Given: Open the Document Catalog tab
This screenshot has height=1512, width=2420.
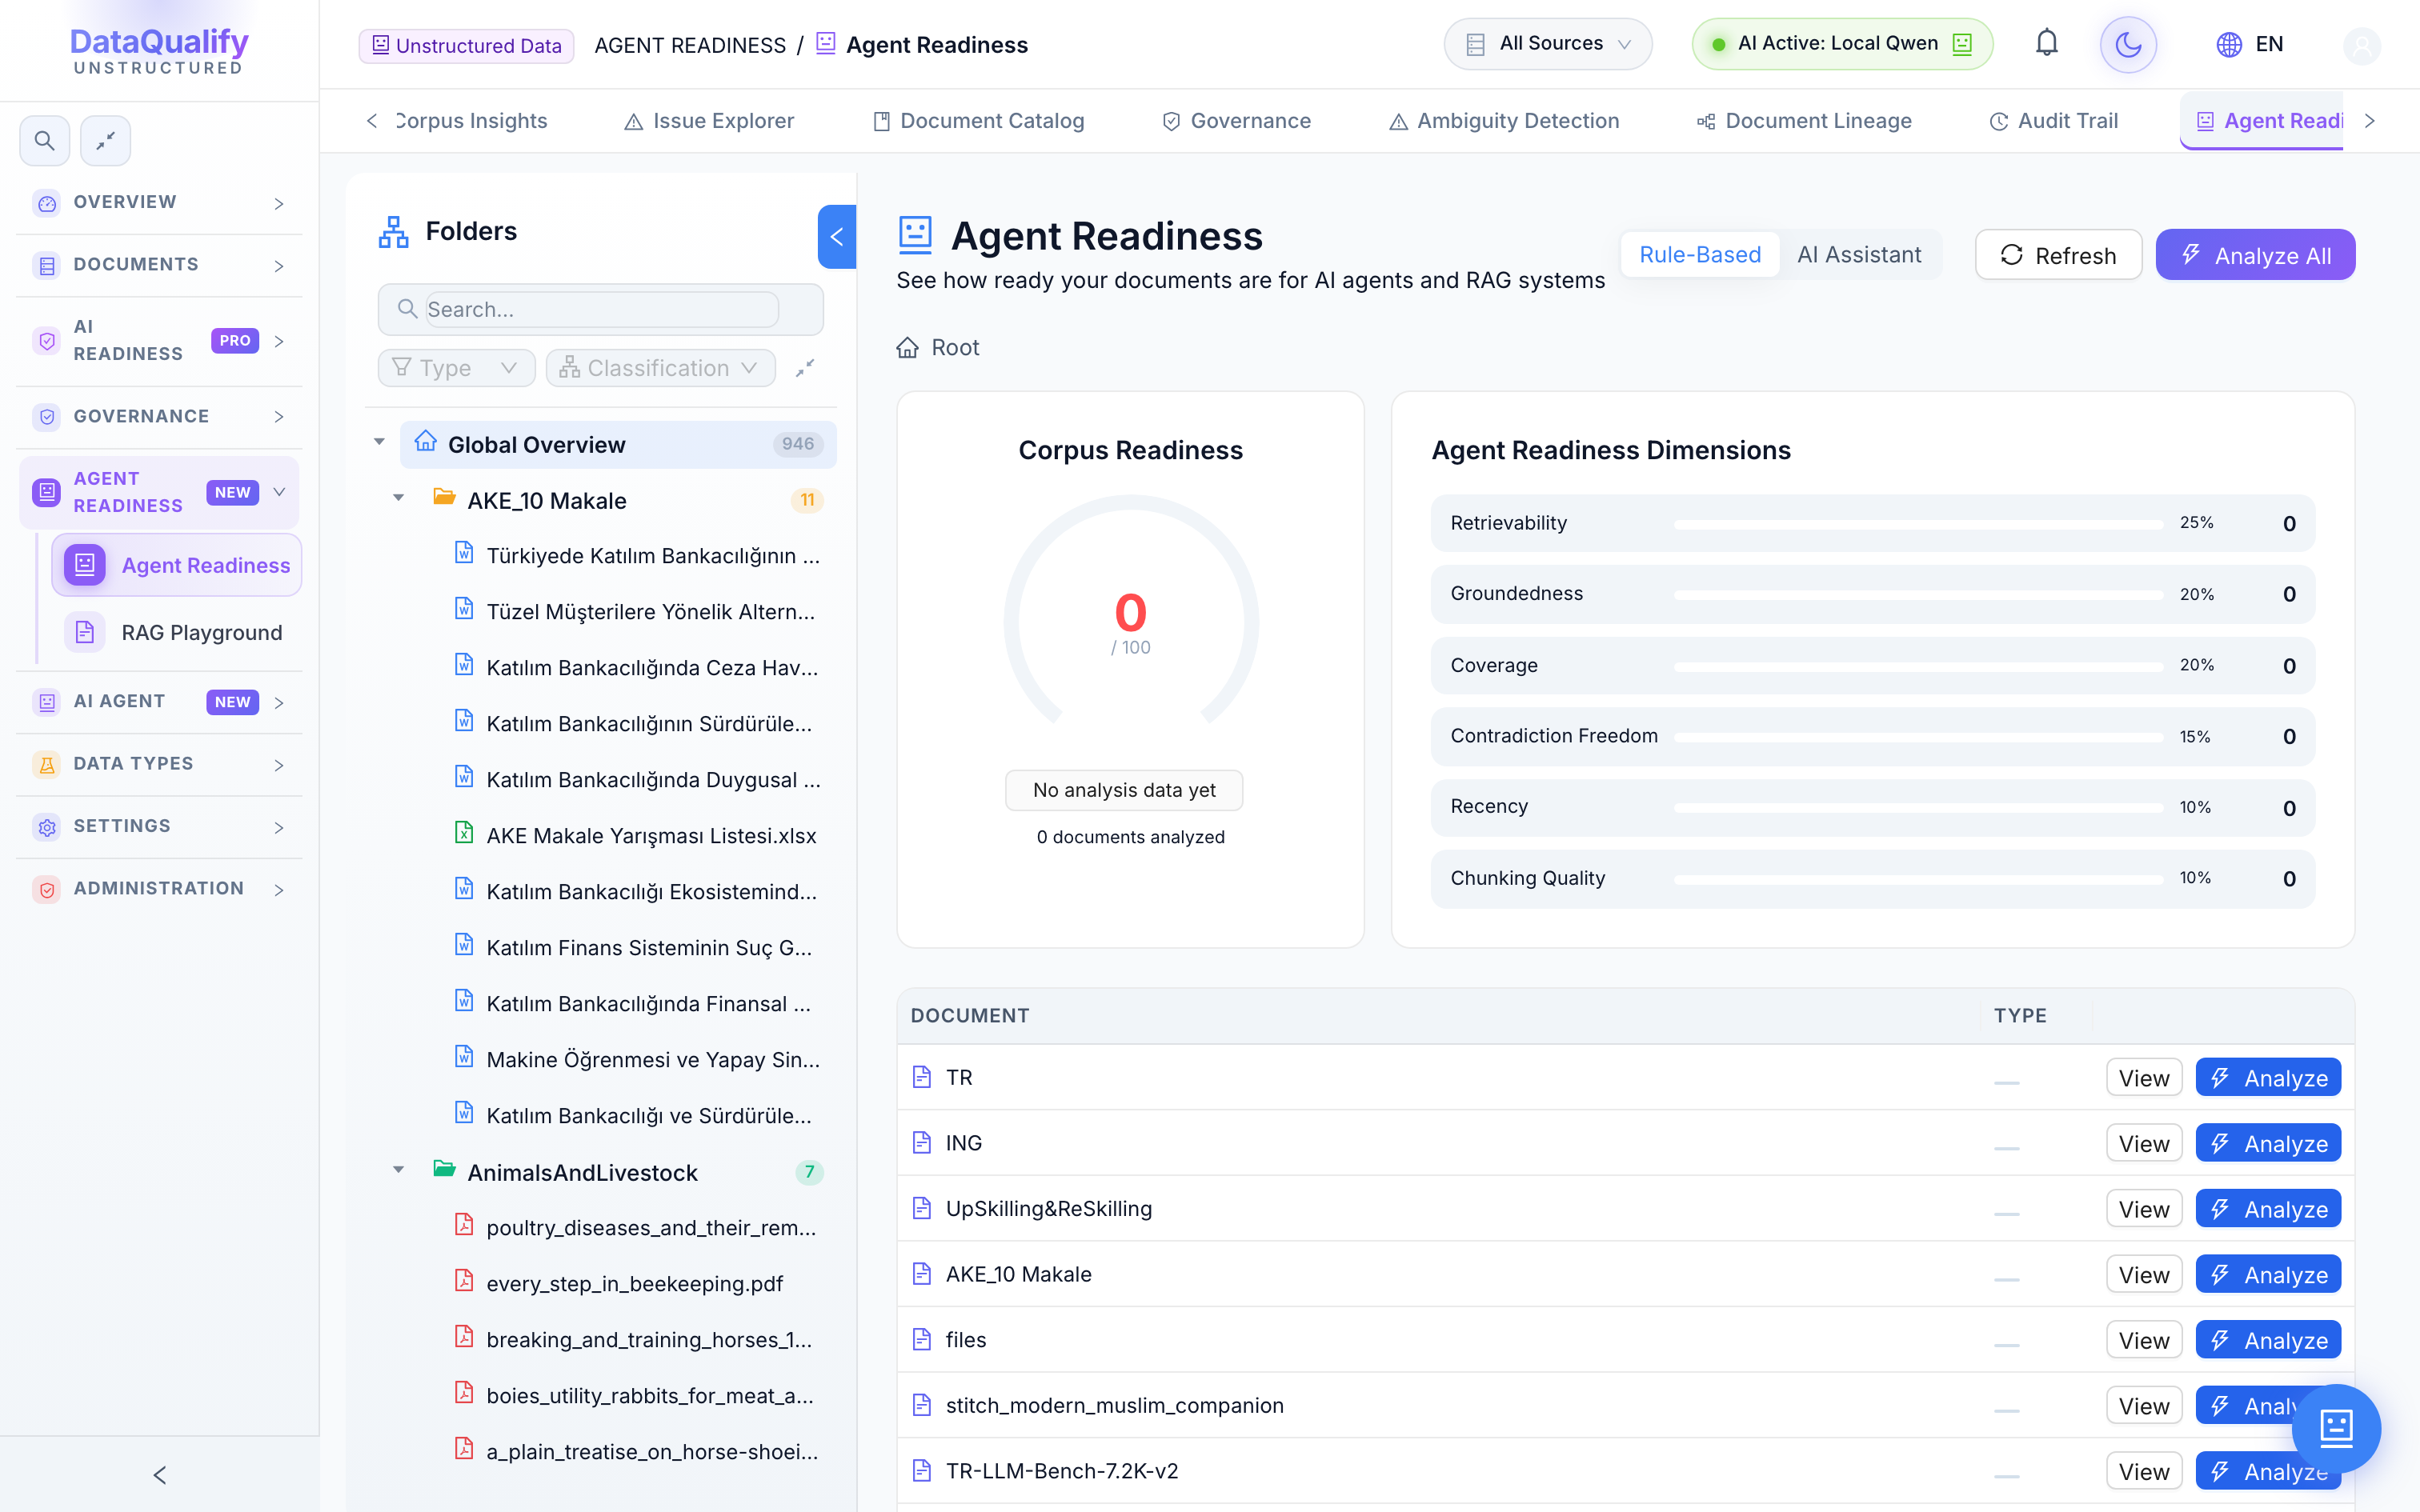Looking at the screenshot, I should coord(977,121).
